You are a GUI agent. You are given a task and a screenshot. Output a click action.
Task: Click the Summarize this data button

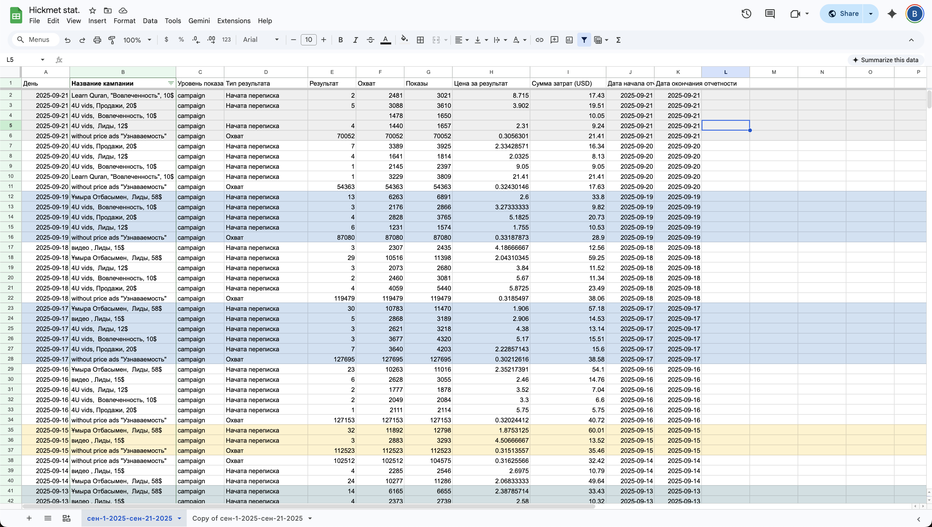[x=885, y=60]
